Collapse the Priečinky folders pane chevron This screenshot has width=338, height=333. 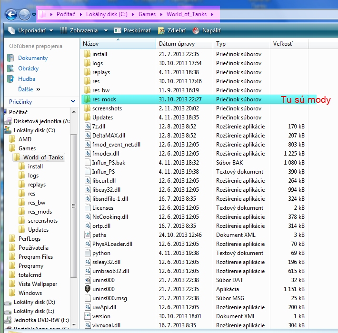pyautogui.click(x=73, y=101)
